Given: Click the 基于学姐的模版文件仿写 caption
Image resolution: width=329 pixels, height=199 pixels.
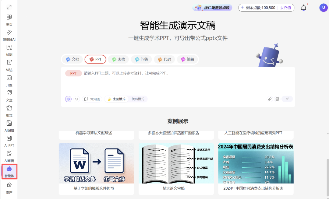Looking at the screenshot, I should [x=94, y=188].
